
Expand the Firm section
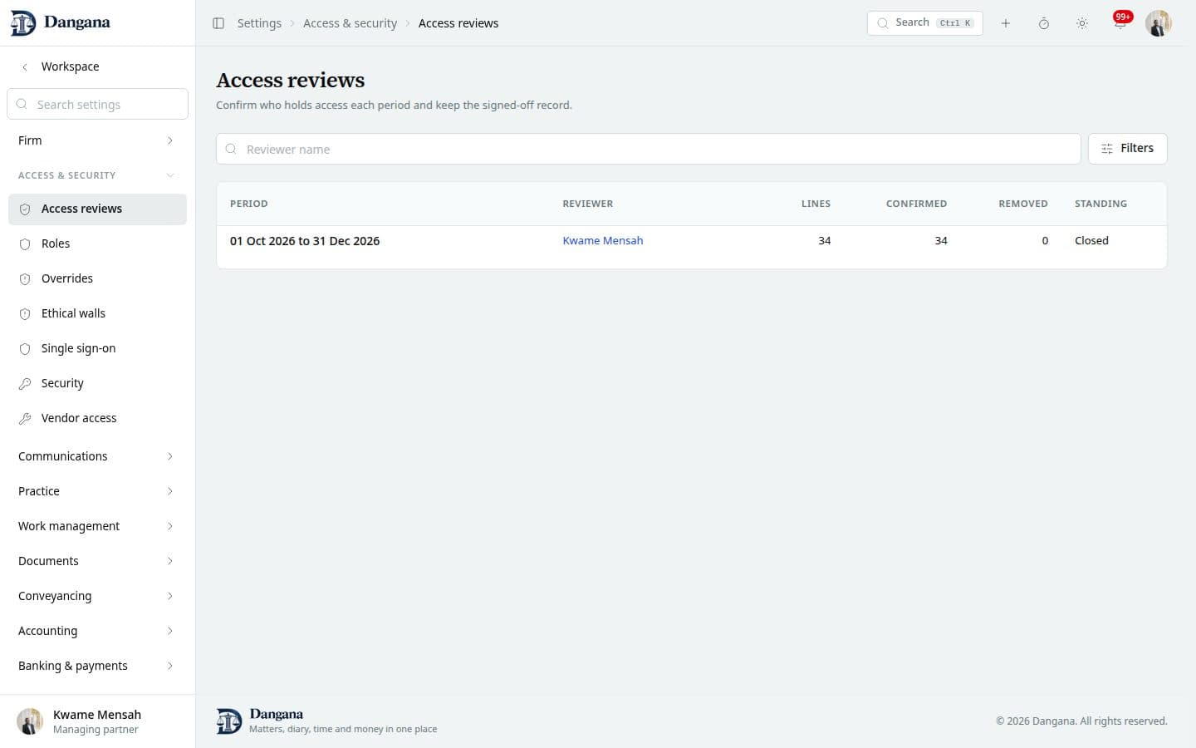pyautogui.click(x=97, y=140)
